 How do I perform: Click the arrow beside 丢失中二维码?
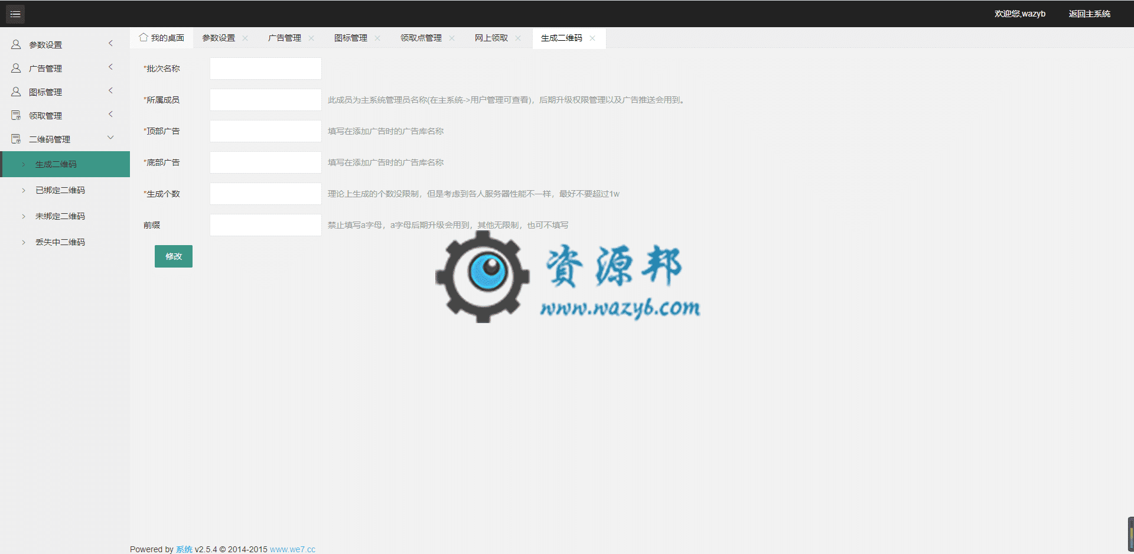click(x=24, y=242)
